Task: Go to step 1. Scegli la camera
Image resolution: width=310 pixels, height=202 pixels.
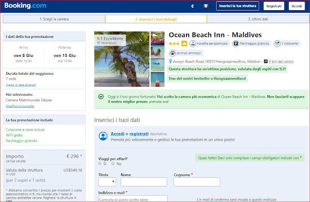Action: tap(54, 19)
